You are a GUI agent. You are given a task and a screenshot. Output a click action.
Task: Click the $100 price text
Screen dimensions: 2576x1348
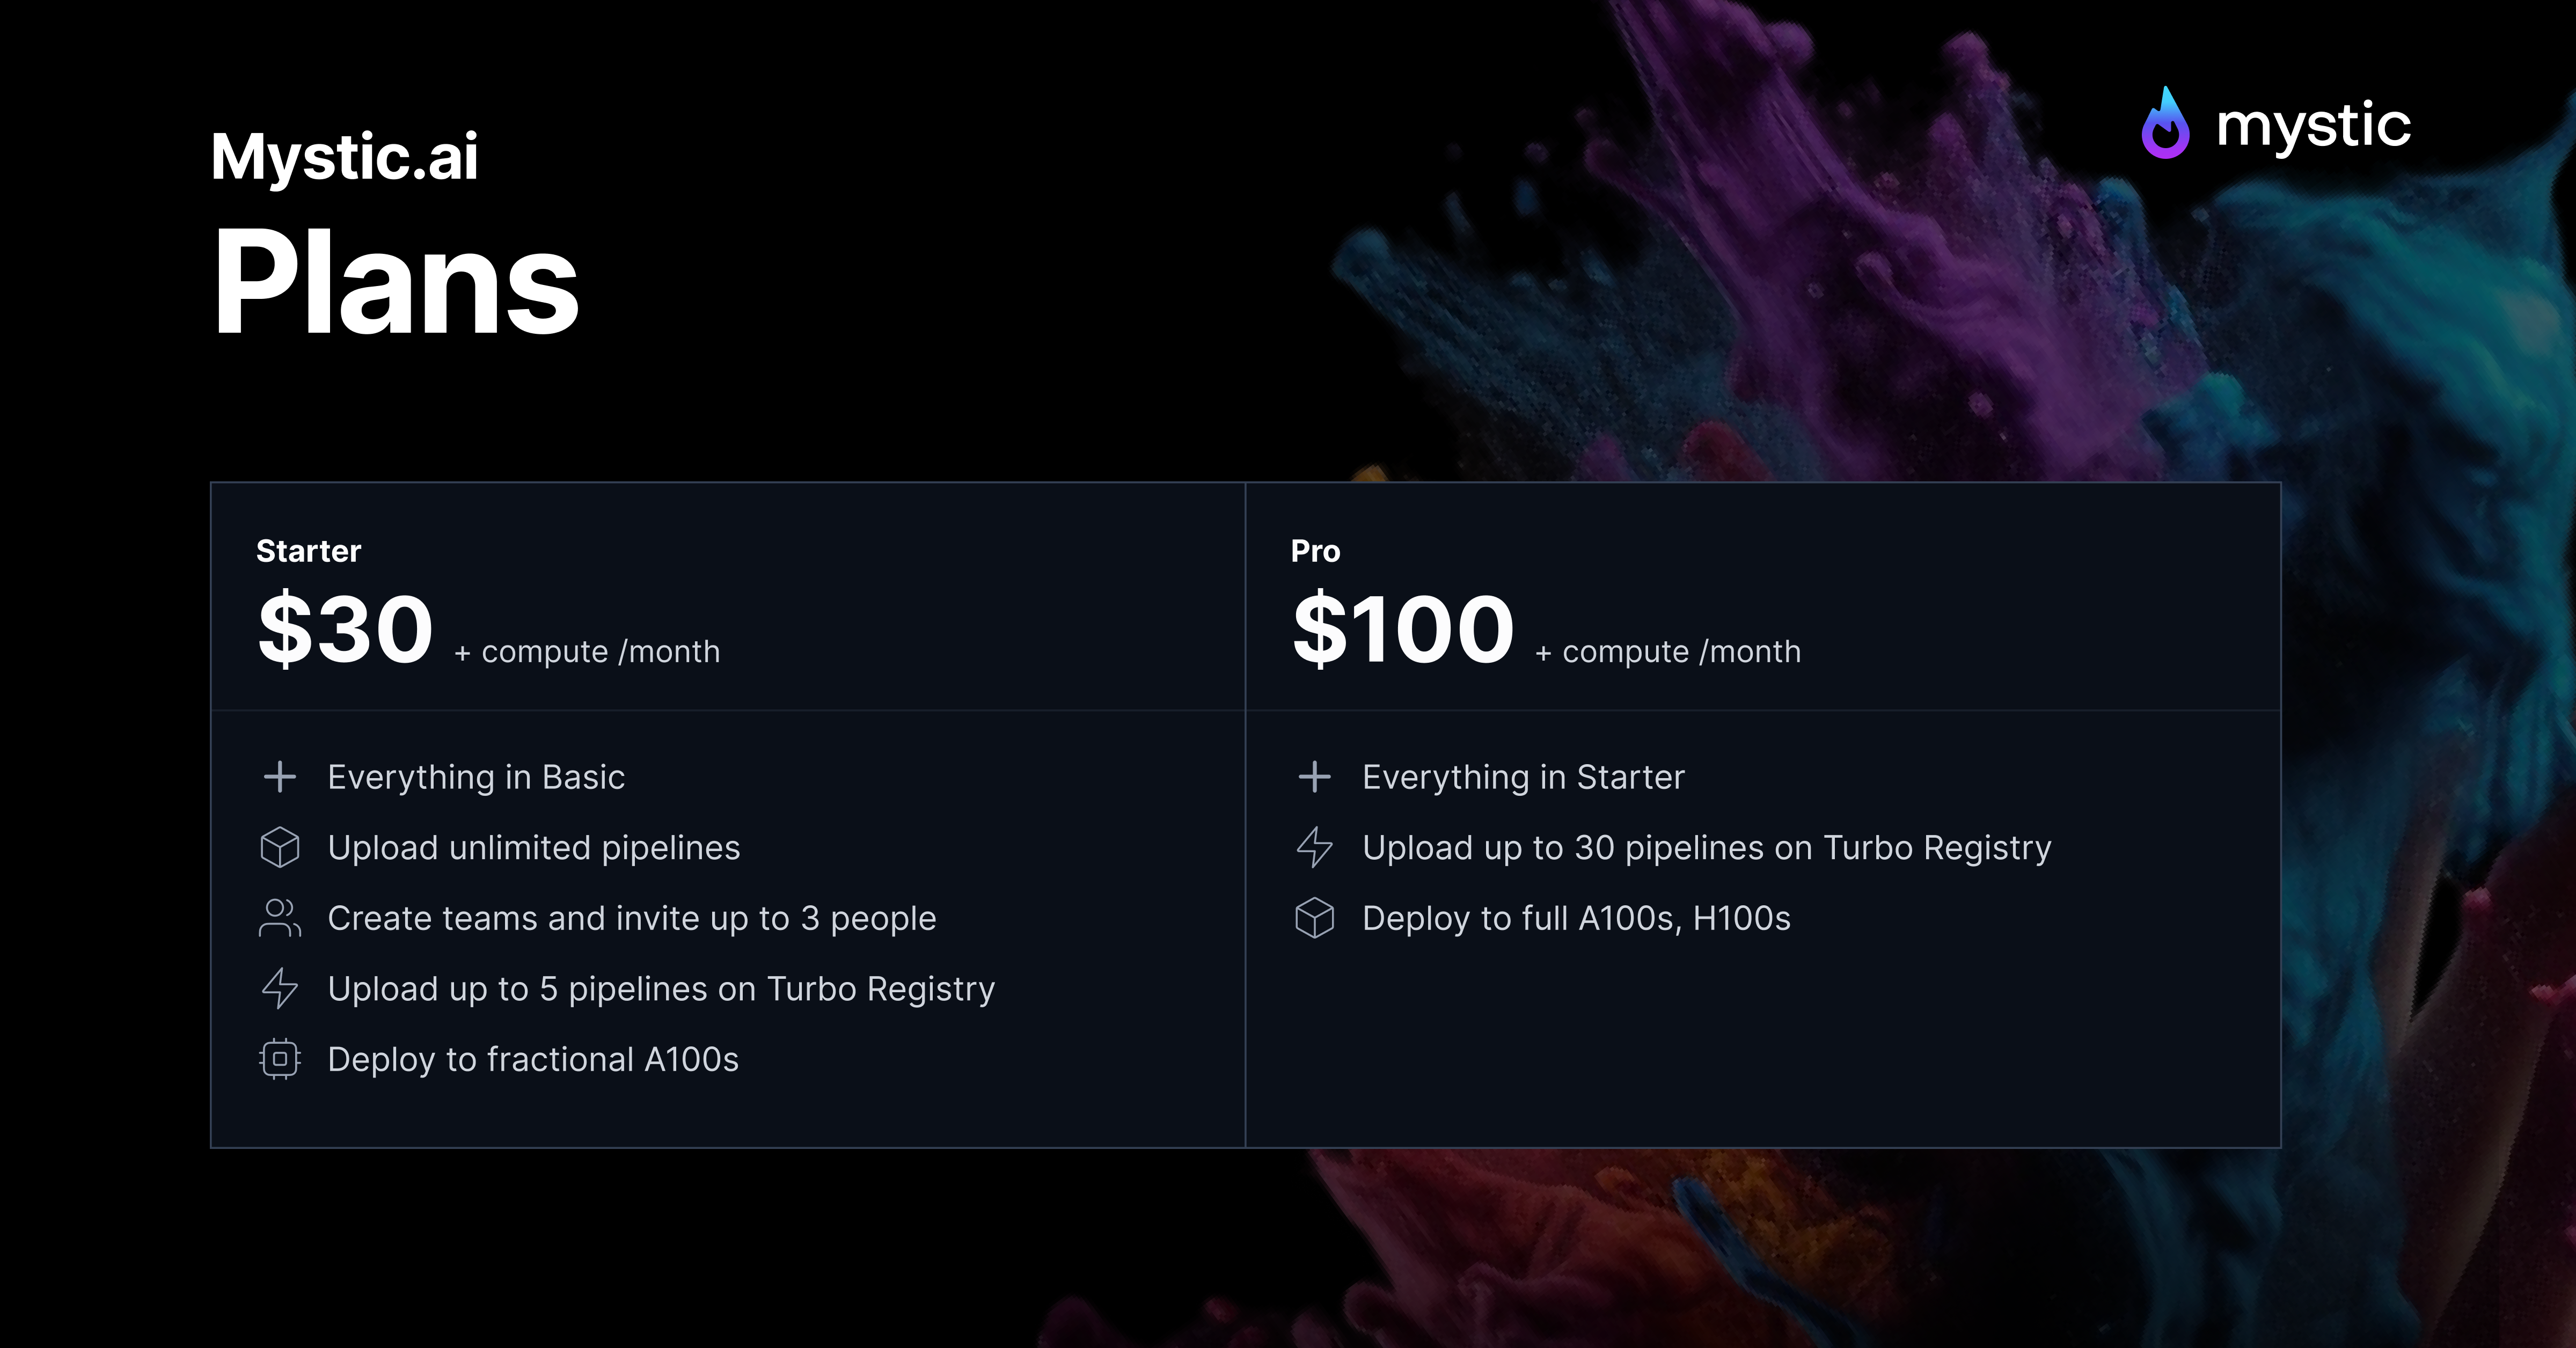1403,629
